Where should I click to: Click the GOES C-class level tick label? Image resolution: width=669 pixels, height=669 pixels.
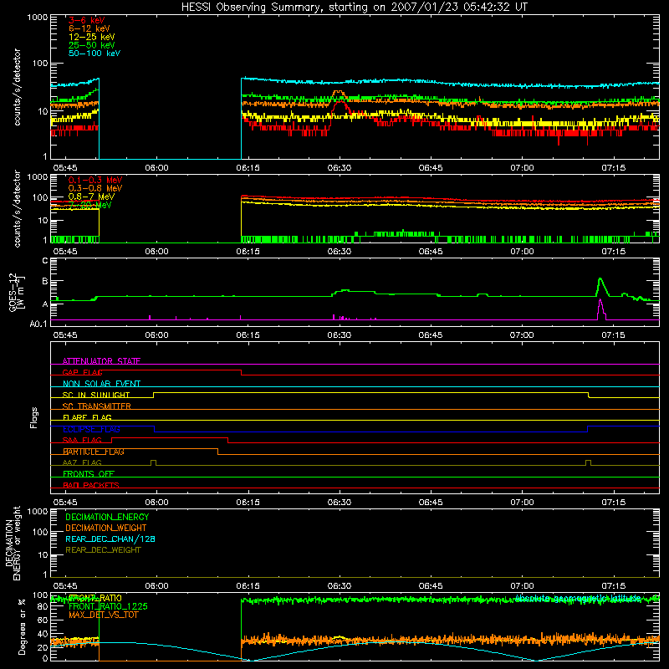pos(45,261)
